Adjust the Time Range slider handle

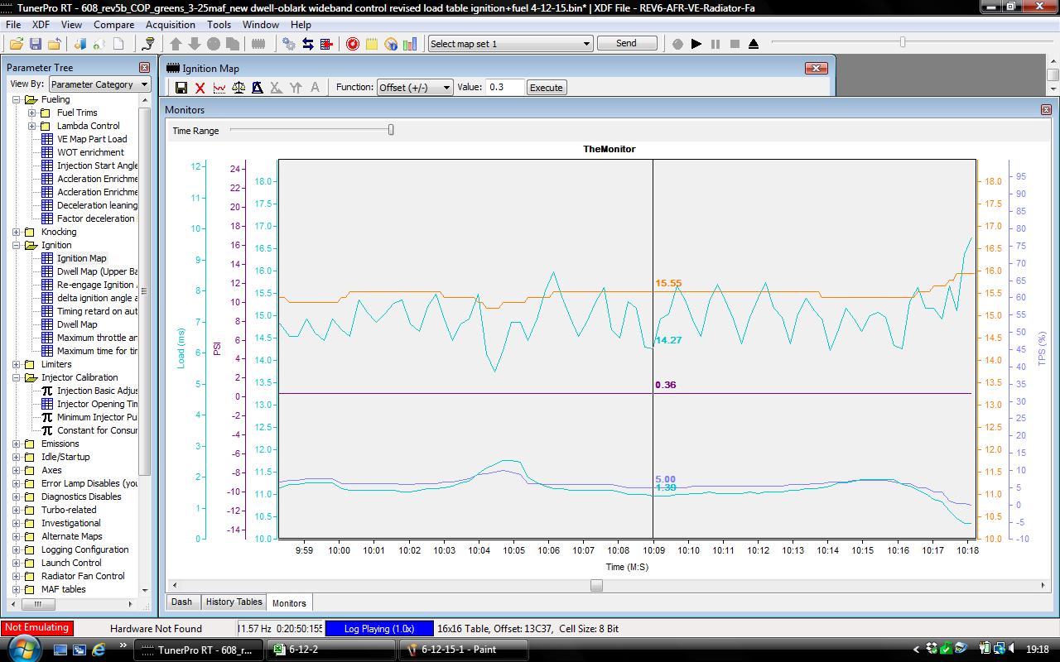click(391, 130)
